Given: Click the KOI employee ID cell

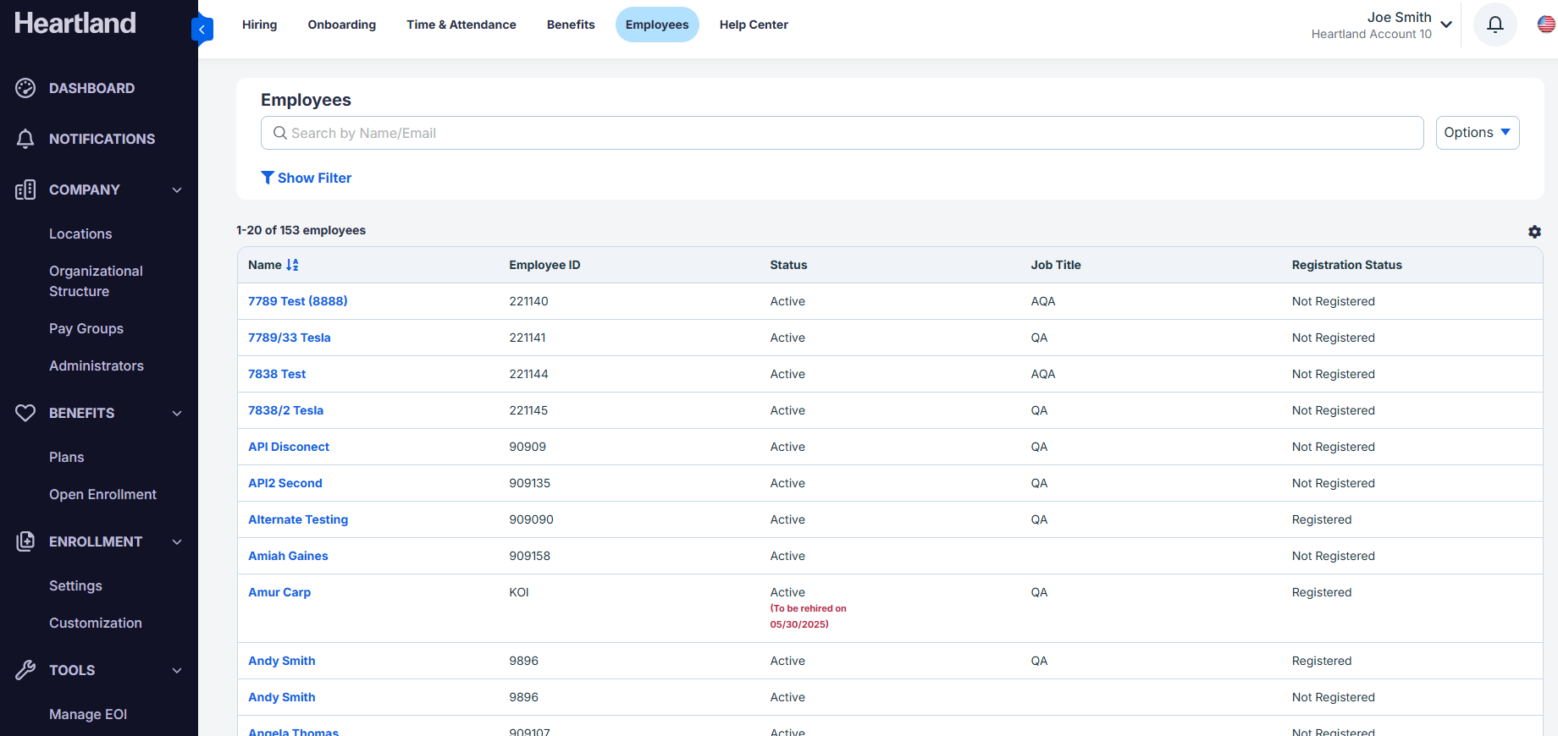Looking at the screenshot, I should 519,592.
